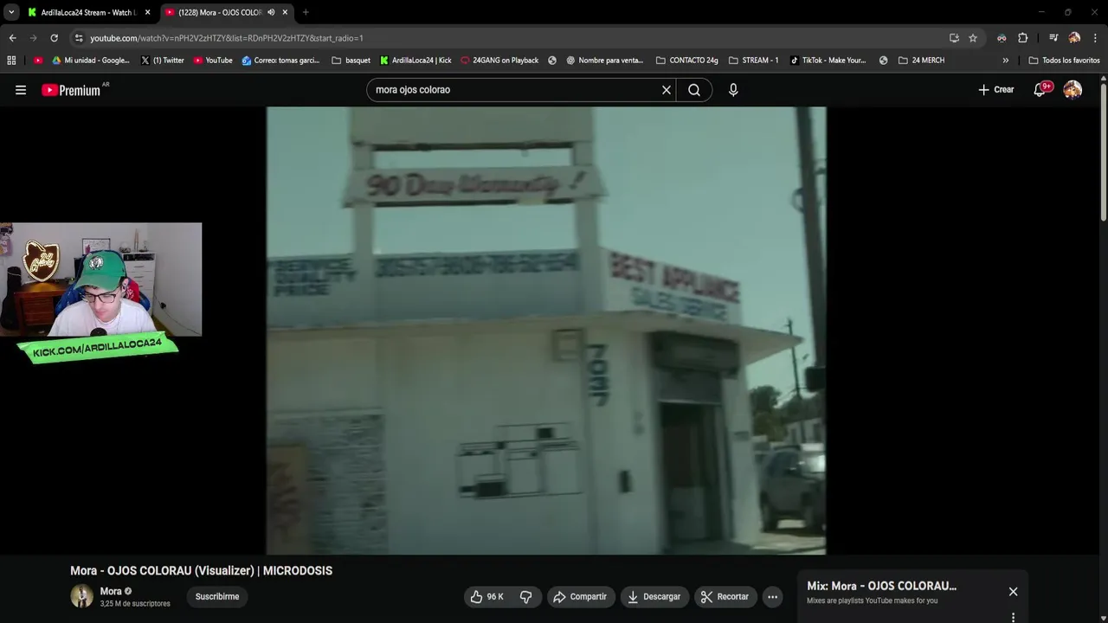1108x623 pixels.
Task: Bookmark this page with the star
Action: pos(973,38)
